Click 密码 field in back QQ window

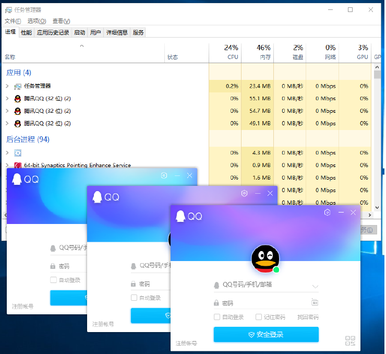click(x=69, y=266)
